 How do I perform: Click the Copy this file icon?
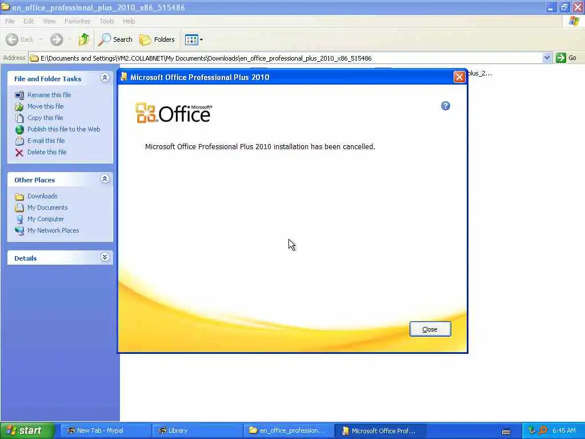(19, 118)
